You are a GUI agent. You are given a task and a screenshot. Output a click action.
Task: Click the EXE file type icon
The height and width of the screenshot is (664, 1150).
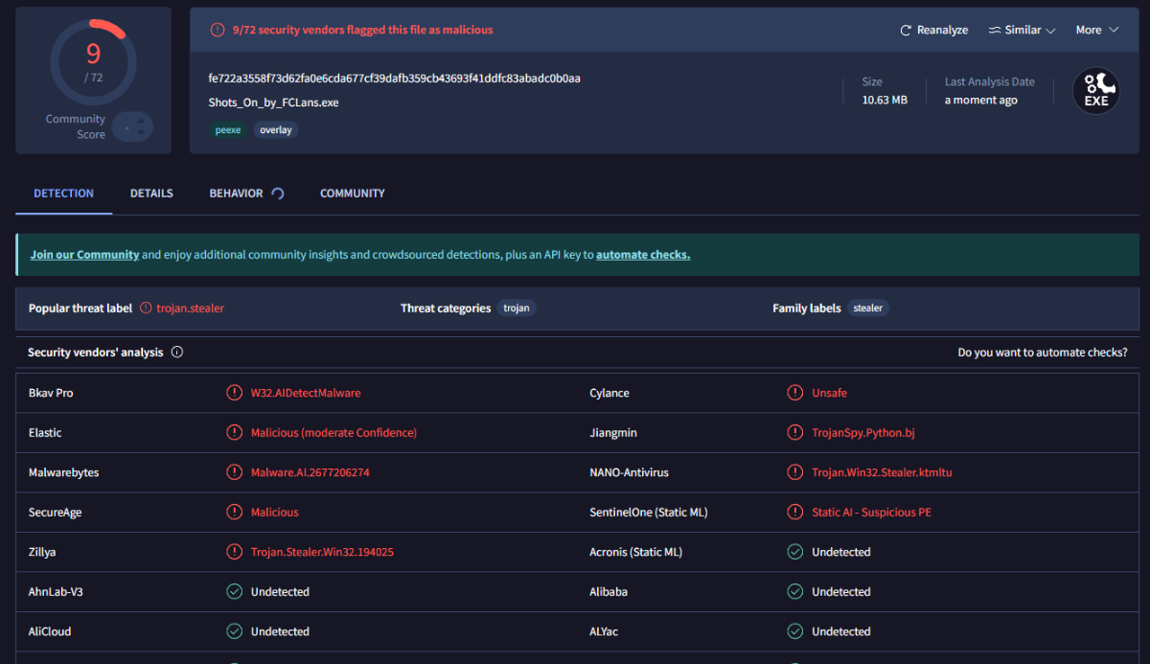1095,91
